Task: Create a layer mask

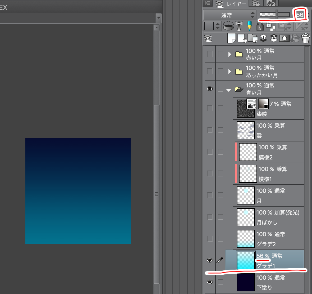Action: pyautogui.click(x=284, y=38)
